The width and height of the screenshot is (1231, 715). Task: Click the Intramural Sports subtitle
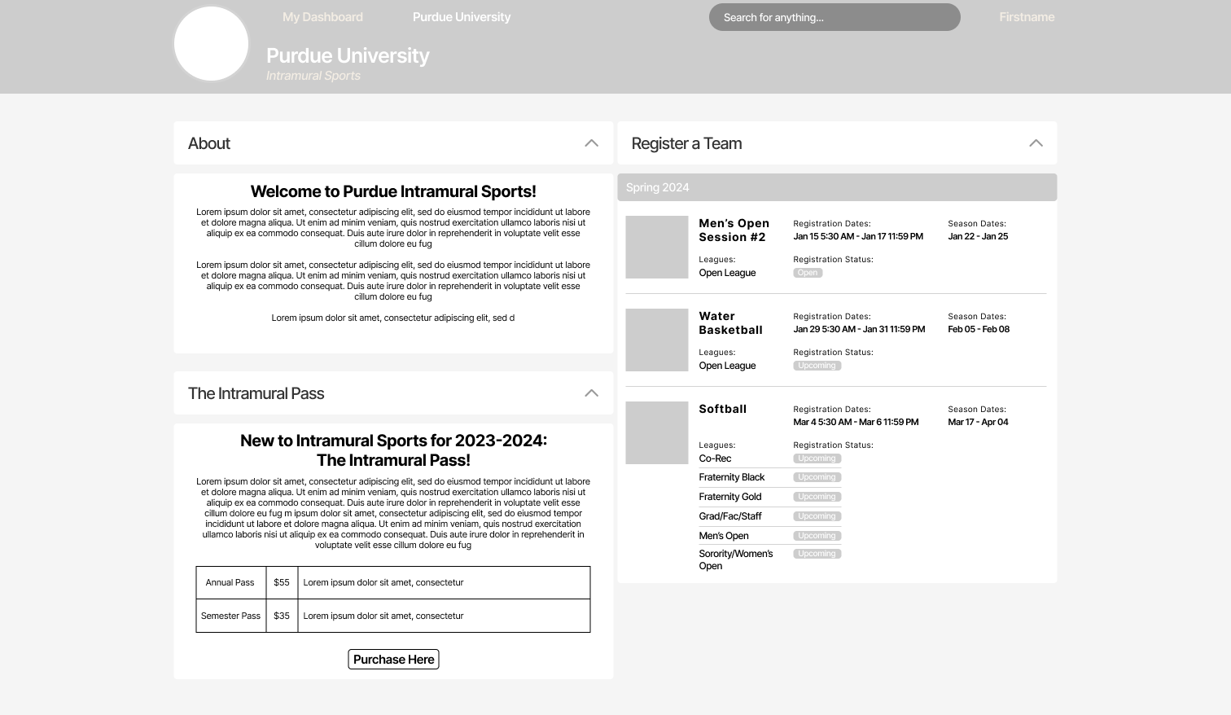click(x=313, y=76)
